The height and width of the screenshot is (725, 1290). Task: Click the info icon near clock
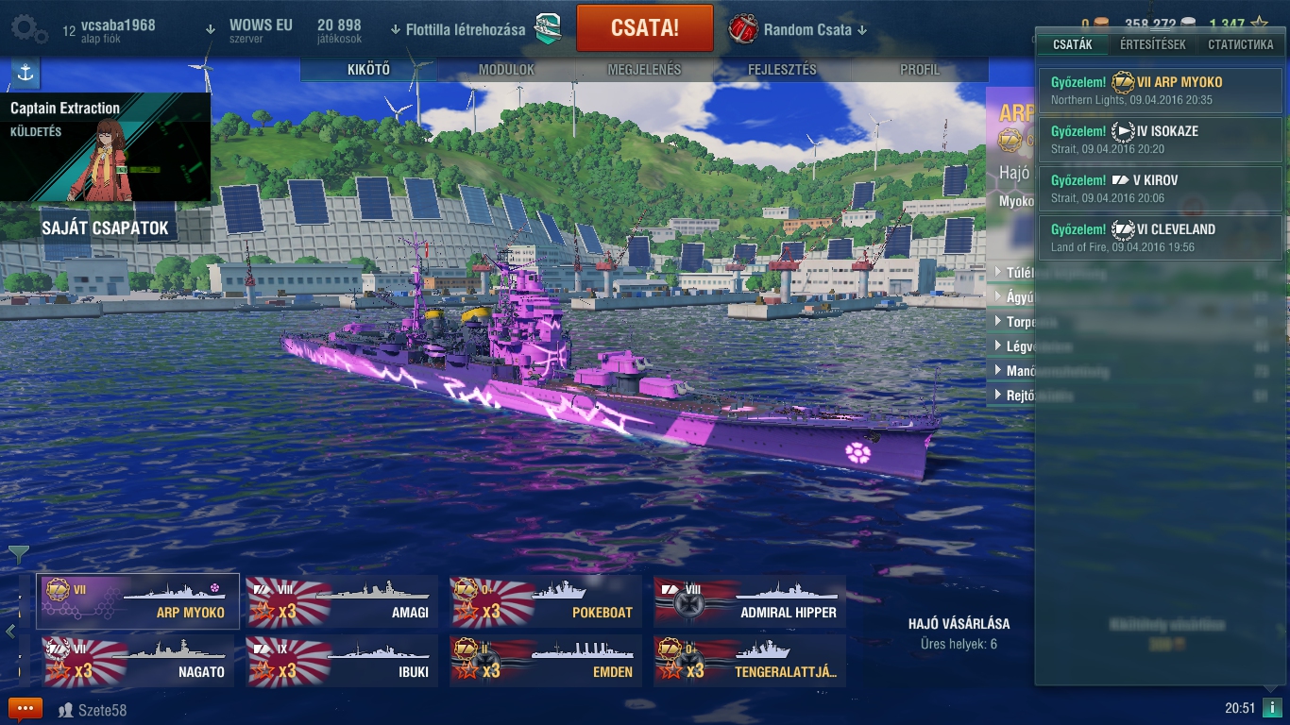(1271, 707)
